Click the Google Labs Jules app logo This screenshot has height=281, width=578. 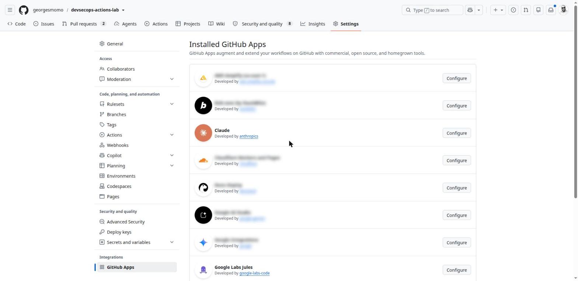coord(203,270)
